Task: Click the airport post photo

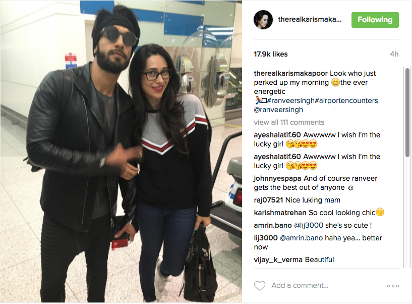Action: point(121,151)
